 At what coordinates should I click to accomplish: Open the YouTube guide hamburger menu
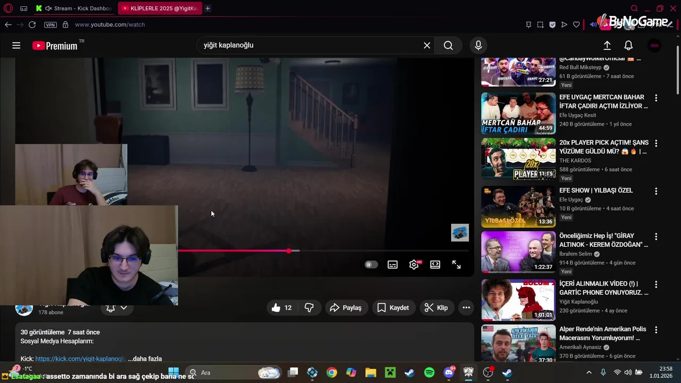16,46
